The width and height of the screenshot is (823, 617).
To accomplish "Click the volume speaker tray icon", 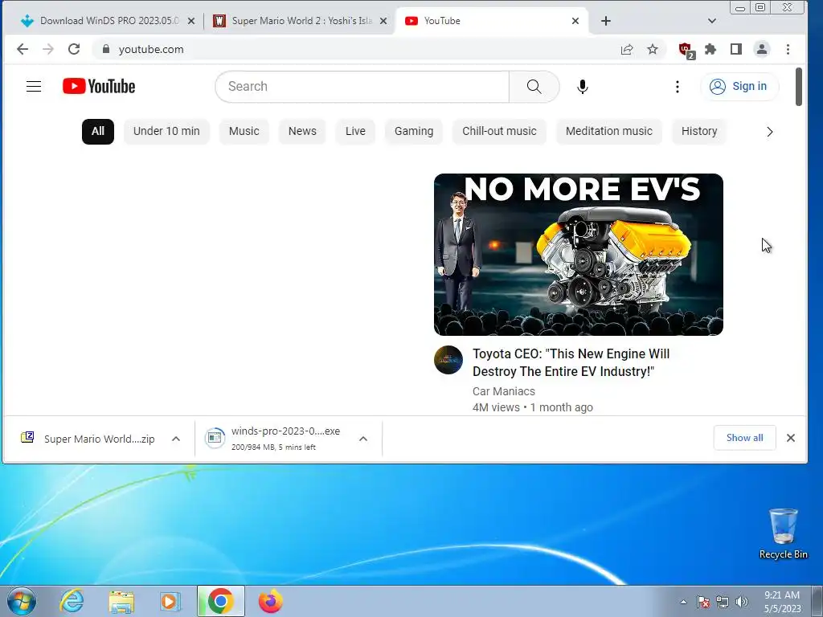I will coord(742,602).
